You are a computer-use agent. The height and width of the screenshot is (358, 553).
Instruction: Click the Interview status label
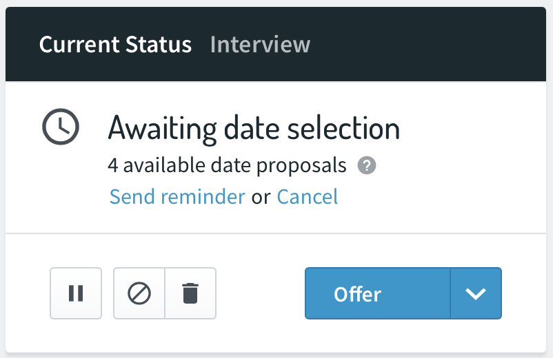coord(260,44)
